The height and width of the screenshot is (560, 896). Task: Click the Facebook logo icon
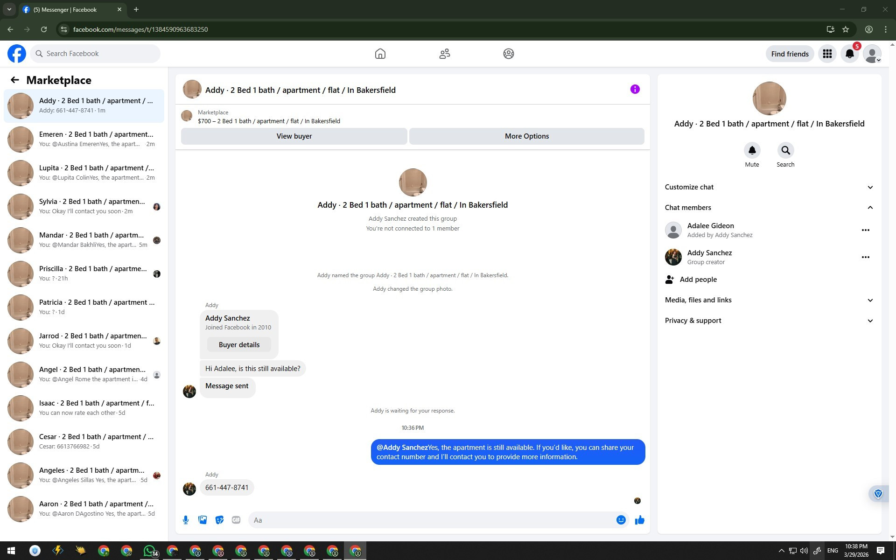click(x=17, y=54)
